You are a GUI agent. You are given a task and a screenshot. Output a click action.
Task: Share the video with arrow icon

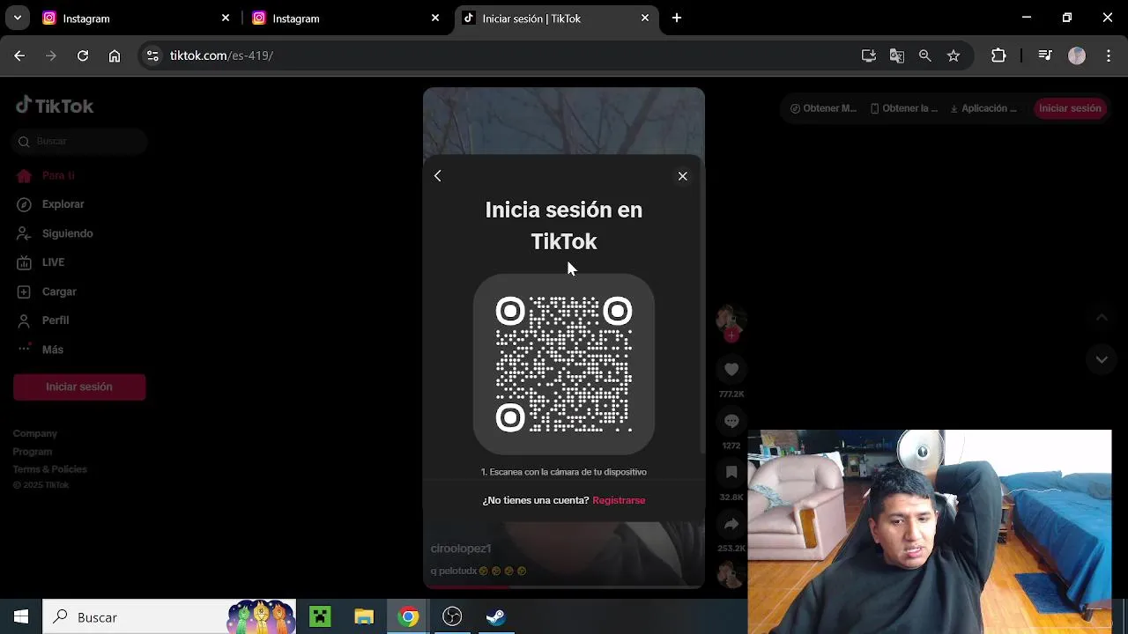coord(731,524)
